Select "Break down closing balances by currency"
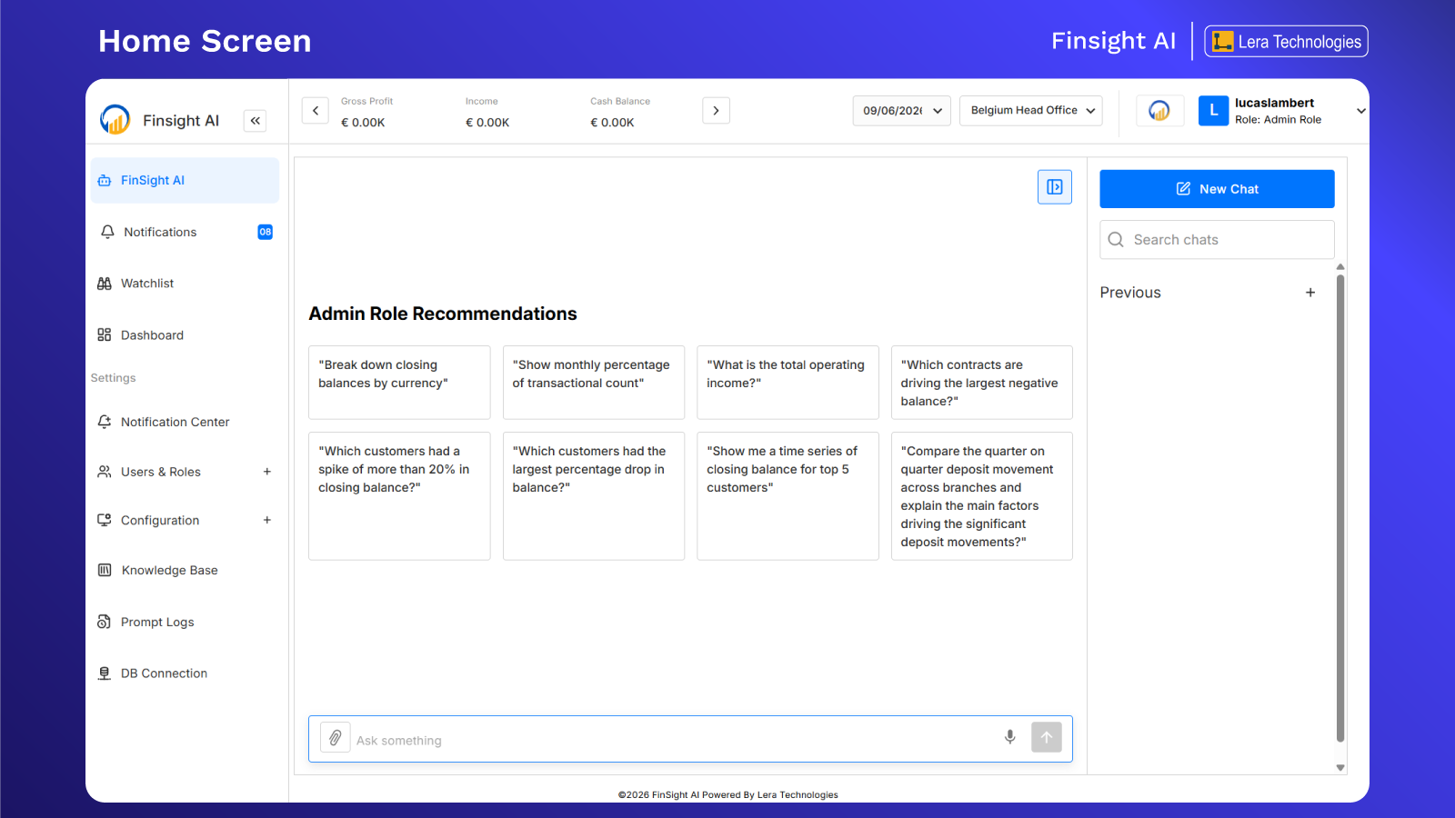Screen dimensions: 1455x818 pos(399,382)
